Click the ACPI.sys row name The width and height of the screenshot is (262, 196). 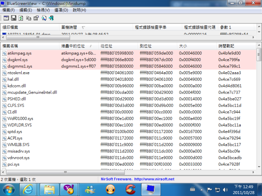pyautogui.click(x=15, y=138)
